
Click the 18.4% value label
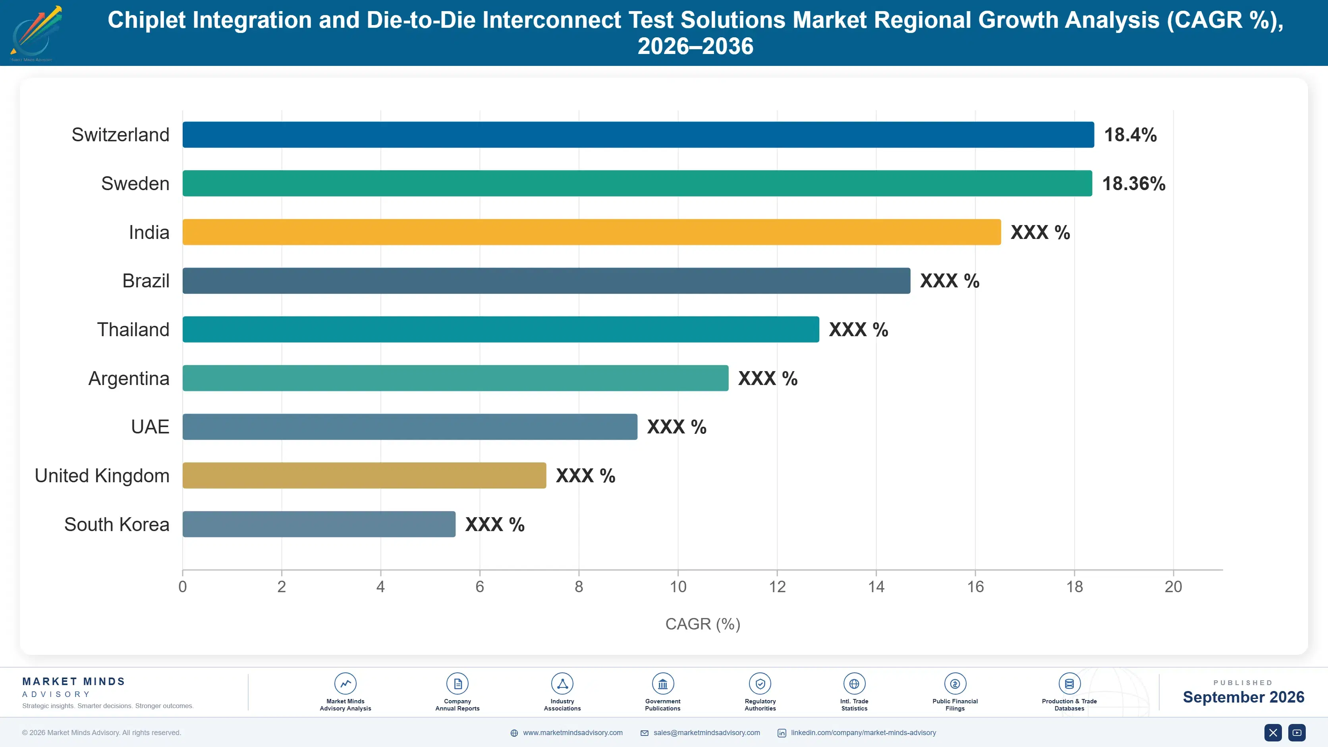[x=1130, y=135]
